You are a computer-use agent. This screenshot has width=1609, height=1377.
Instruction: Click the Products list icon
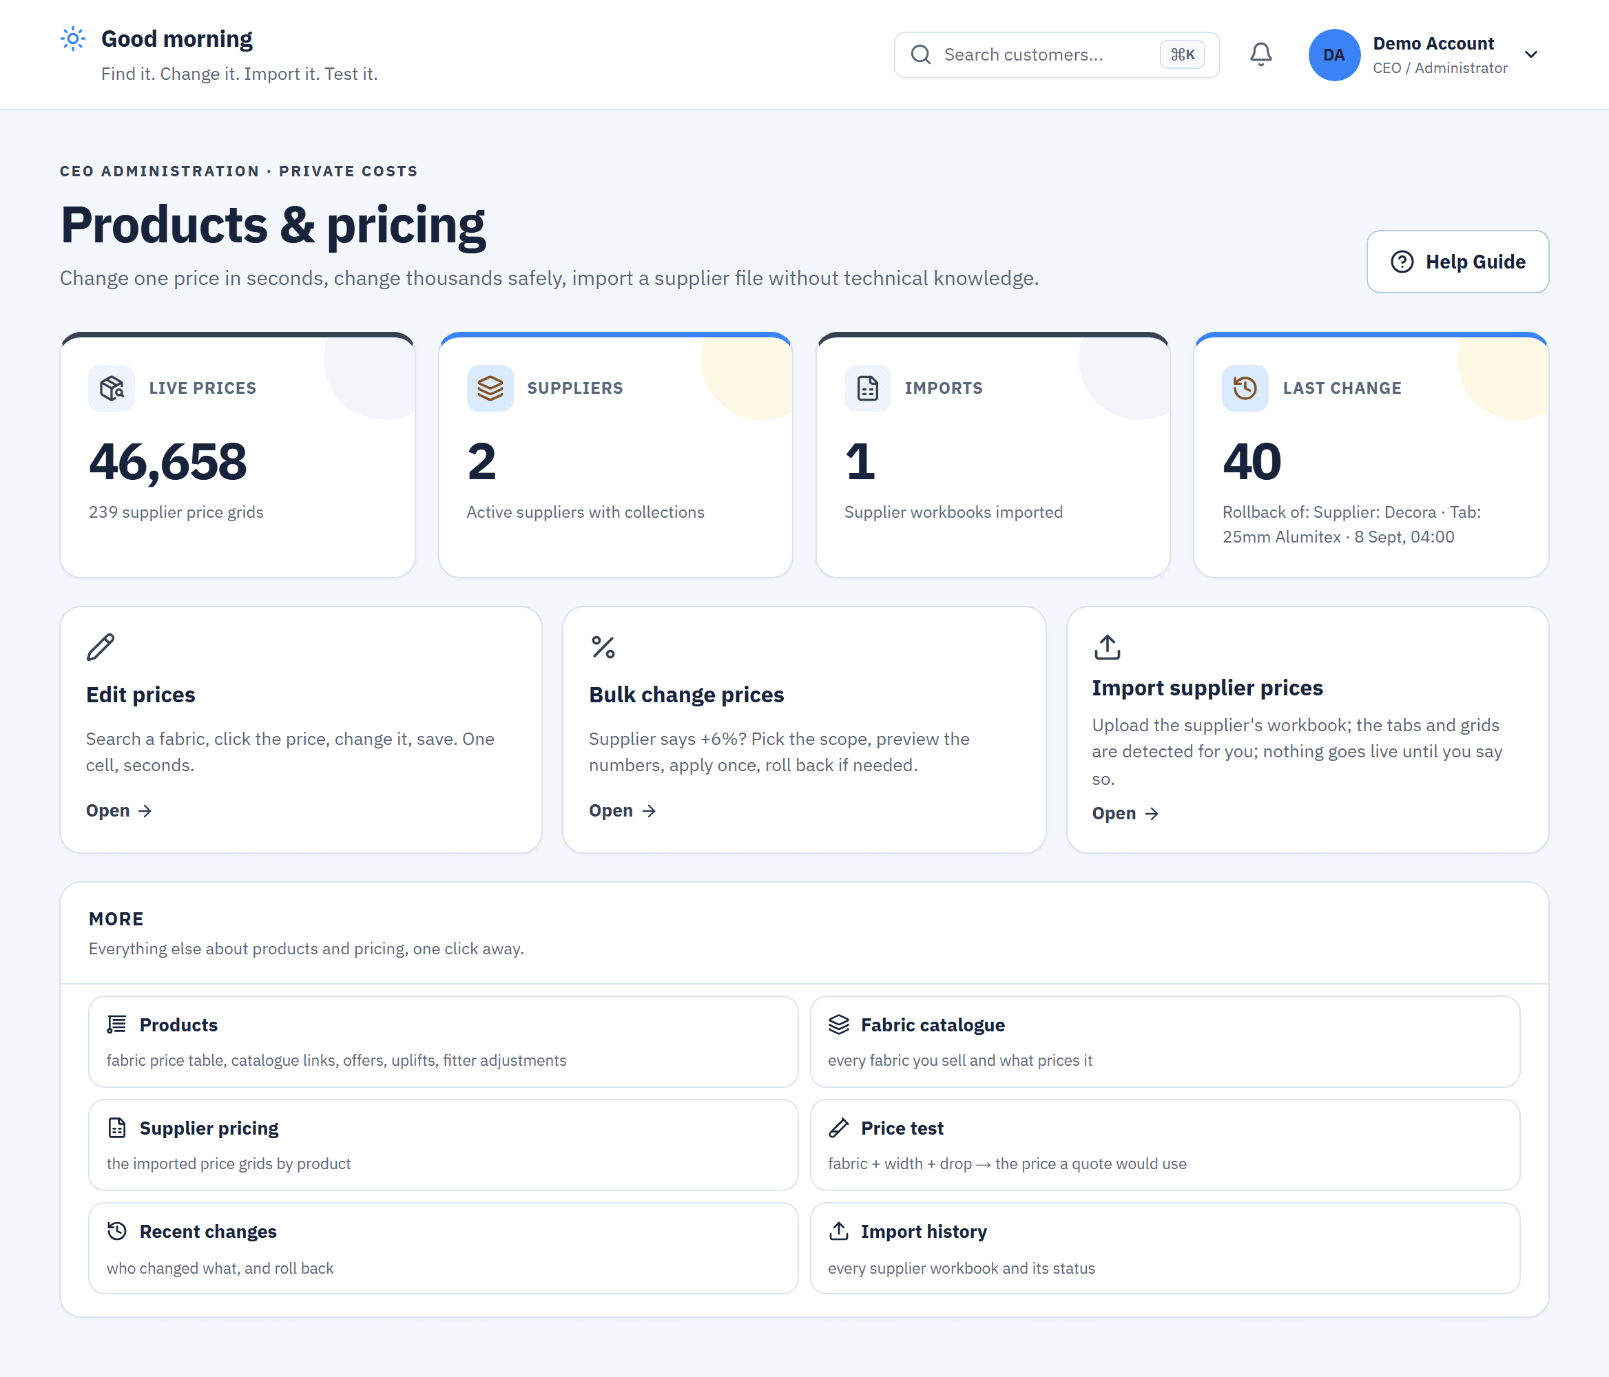click(116, 1024)
